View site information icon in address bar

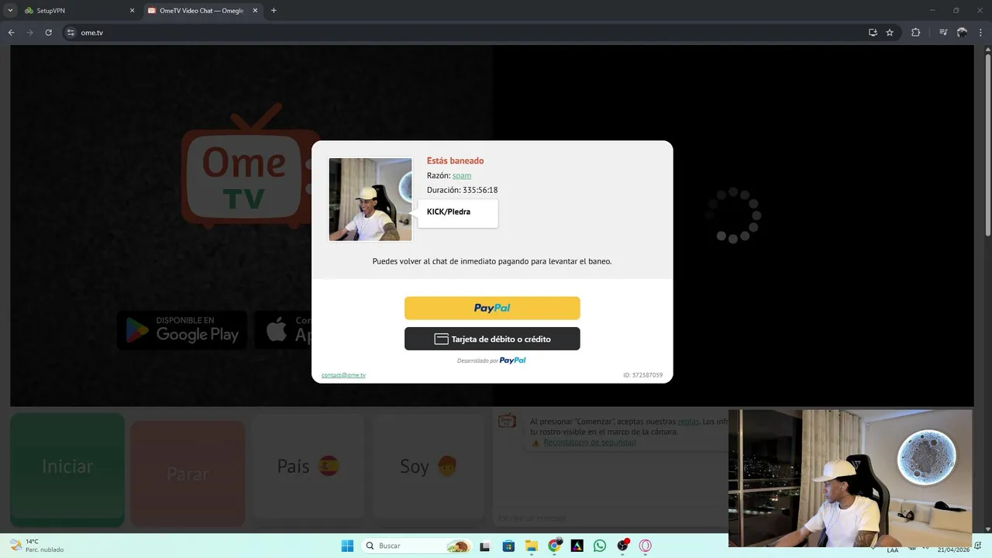click(71, 33)
